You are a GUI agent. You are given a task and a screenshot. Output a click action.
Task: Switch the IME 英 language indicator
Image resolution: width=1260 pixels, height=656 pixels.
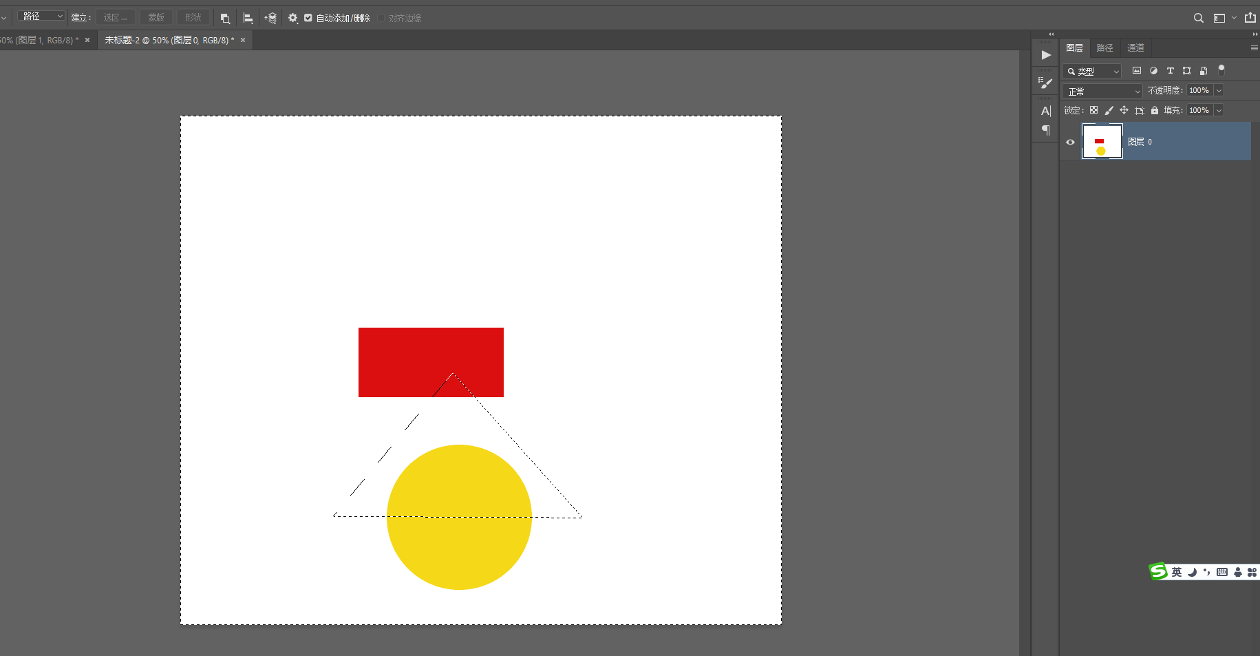(1177, 572)
